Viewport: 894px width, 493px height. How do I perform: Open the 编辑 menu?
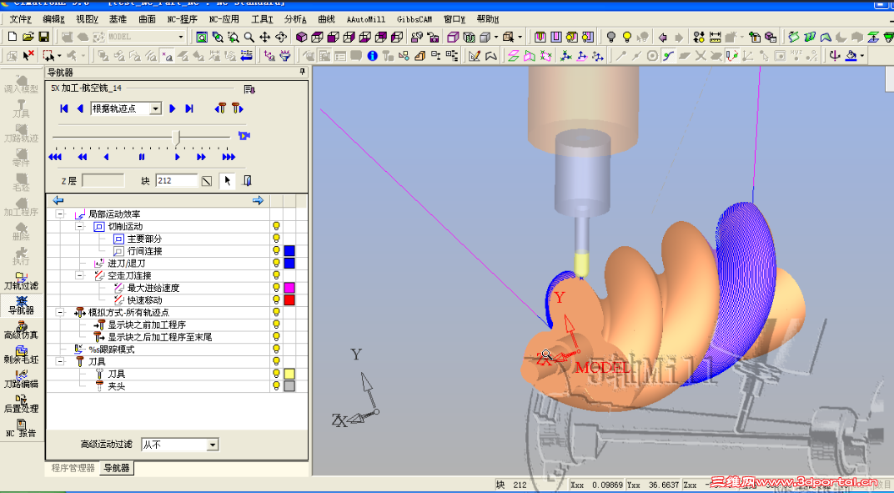point(54,19)
